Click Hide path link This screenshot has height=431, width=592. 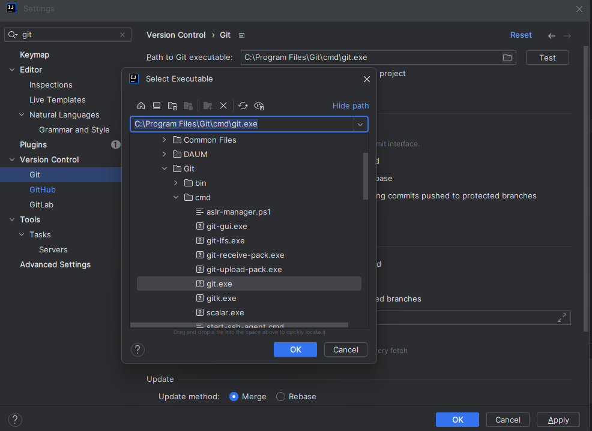tap(351, 106)
